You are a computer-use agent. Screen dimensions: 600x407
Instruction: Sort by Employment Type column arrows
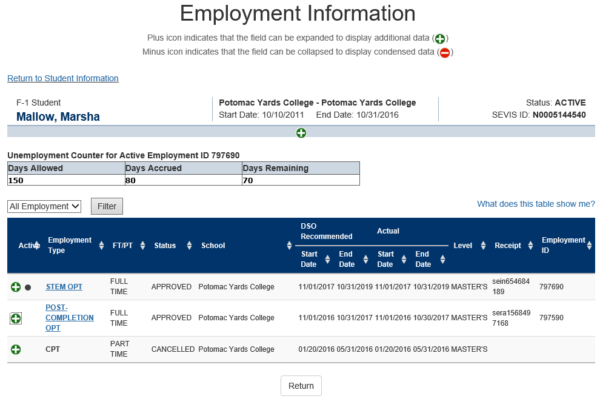[101, 246]
